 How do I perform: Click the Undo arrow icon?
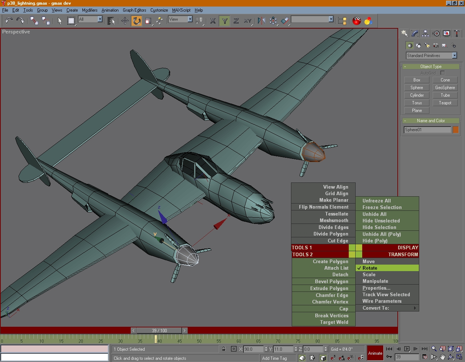tap(9, 21)
